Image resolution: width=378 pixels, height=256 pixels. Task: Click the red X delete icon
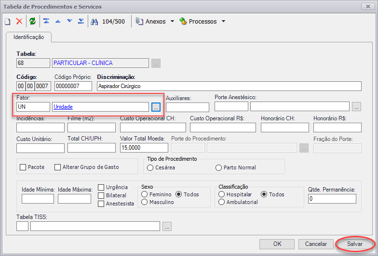[19, 21]
